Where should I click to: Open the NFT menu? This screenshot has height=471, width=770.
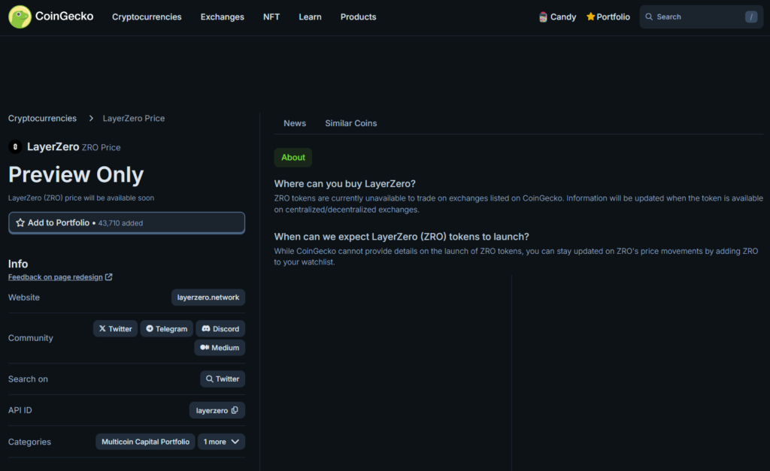click(271, 17)
